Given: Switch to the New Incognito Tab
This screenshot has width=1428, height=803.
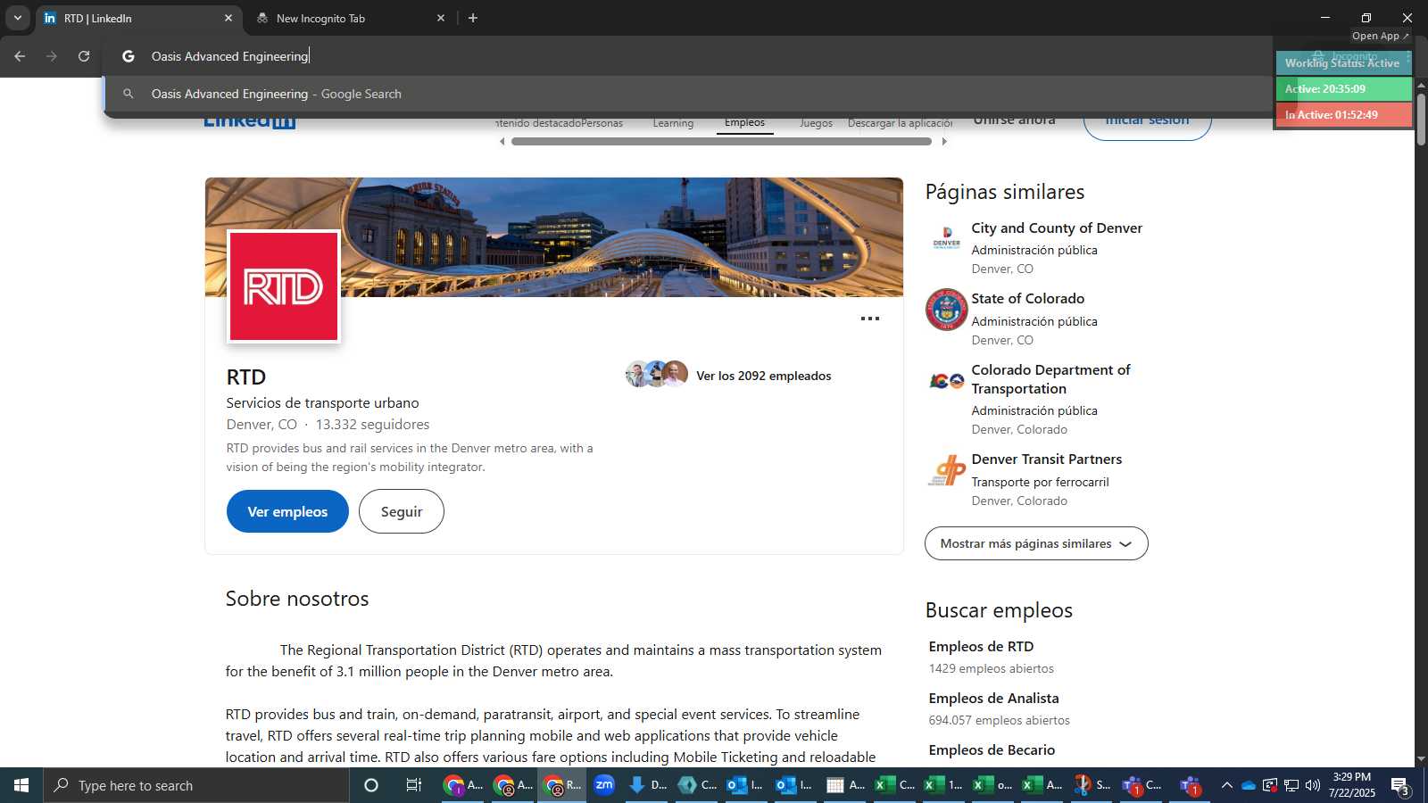Looking at the screenshot, I should click(x=350, y=18).
